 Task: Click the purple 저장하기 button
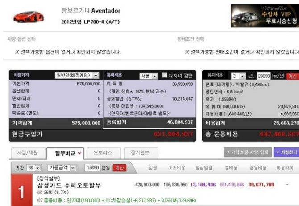[x=287, y=153]
